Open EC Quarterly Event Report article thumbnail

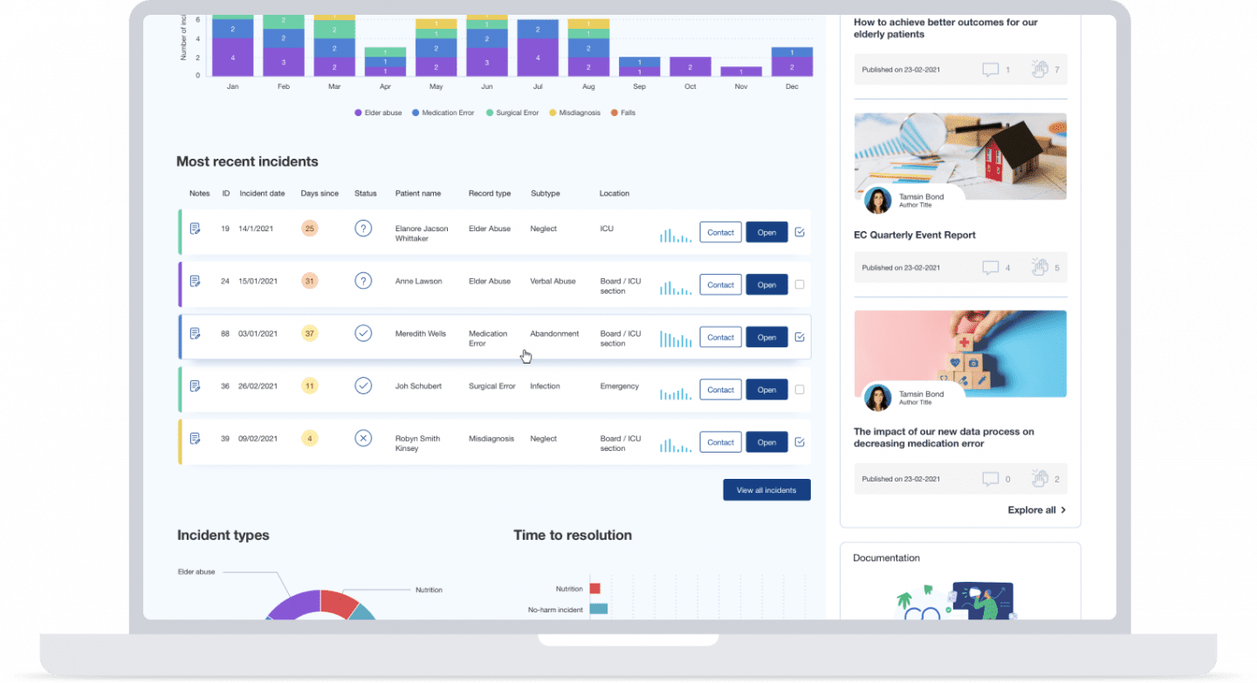[960, 156]
